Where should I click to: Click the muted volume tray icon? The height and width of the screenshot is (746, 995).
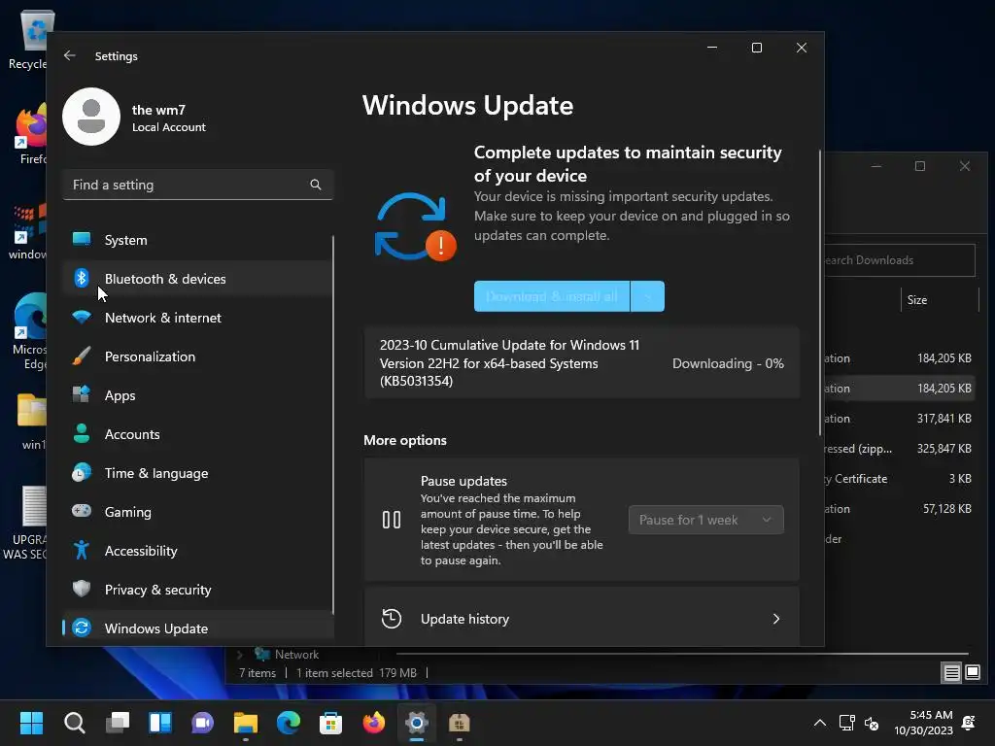coord(872,723)
